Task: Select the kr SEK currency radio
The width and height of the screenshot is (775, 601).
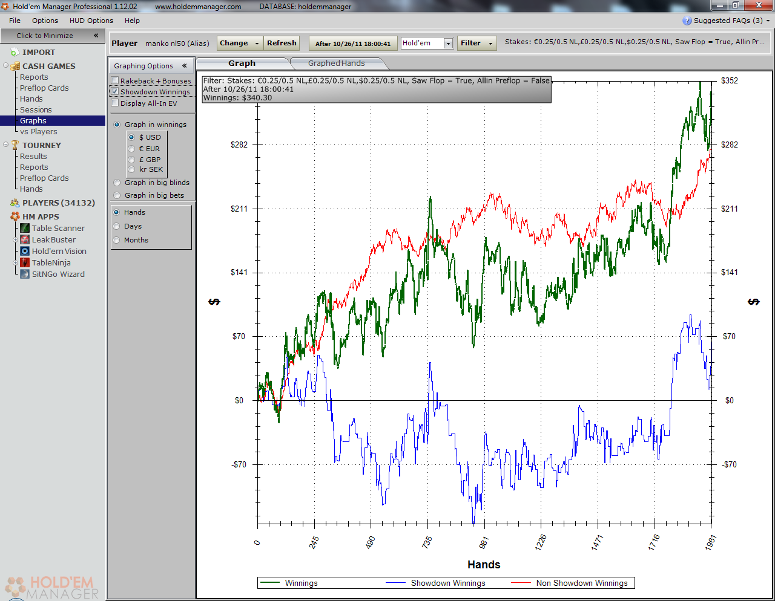Action: click(131, 169)
